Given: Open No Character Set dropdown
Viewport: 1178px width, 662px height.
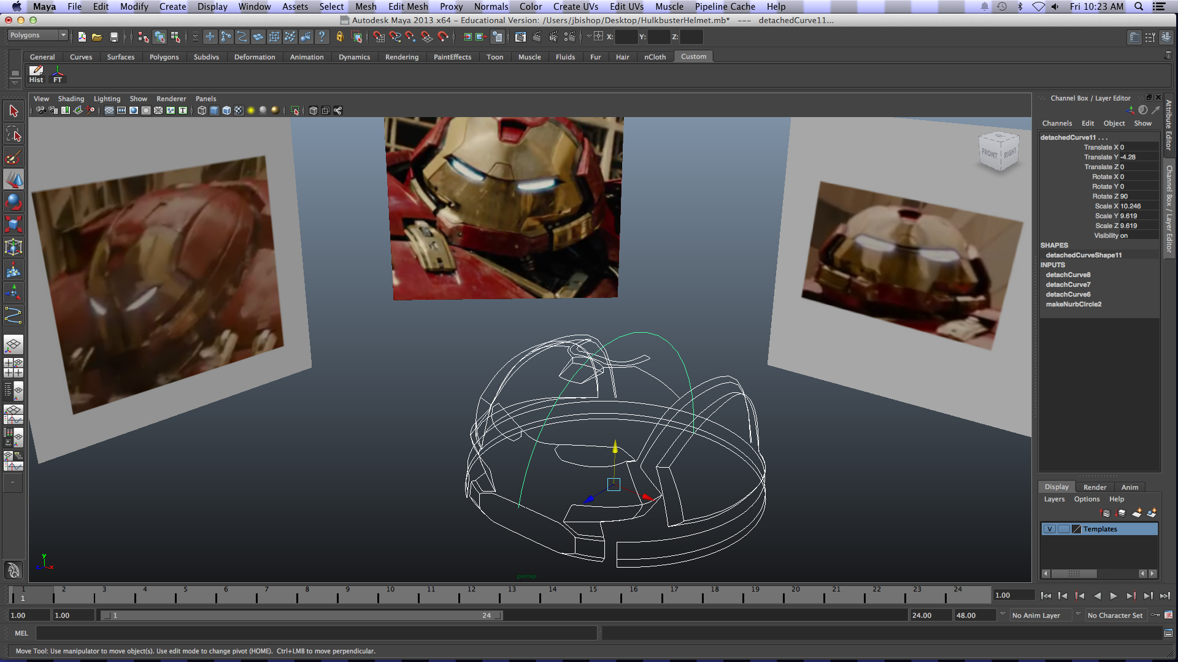Looking at the screenshot, I should coord(1078,614).
